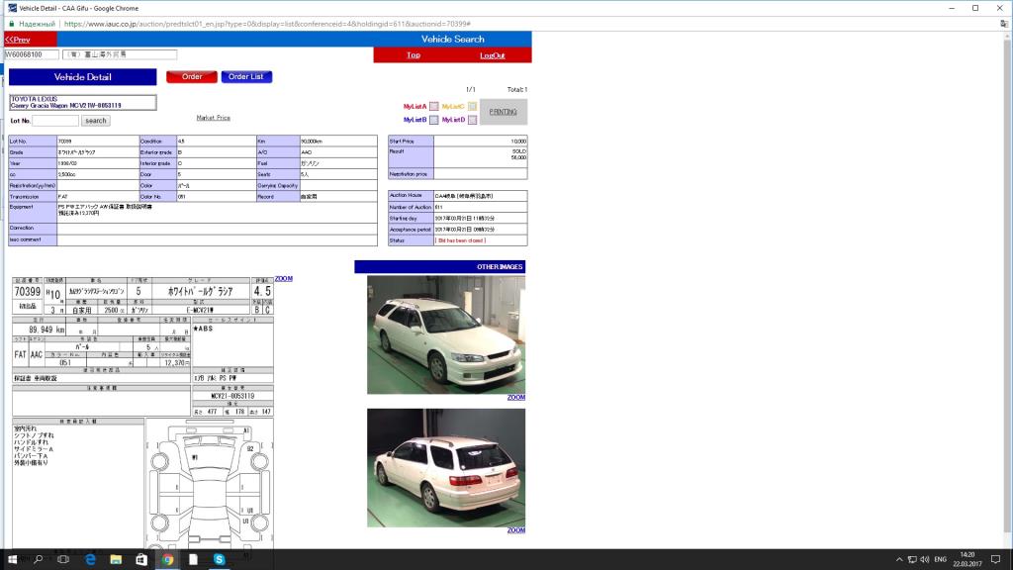Image resolution: width=1013 pixels, height=570 pixels.
Task: Click the browser address bar URL
Action: tap(267, 24)
